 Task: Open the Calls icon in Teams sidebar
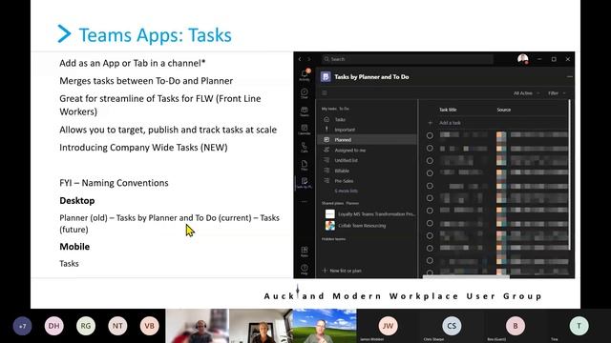[305, 147]
